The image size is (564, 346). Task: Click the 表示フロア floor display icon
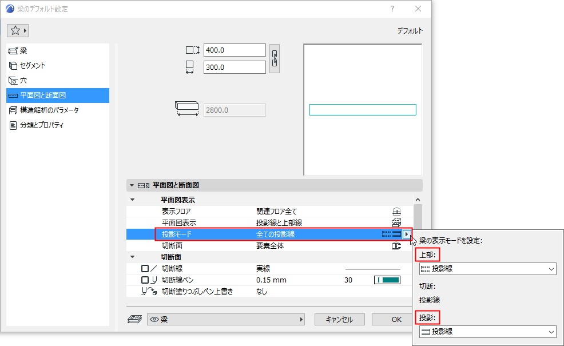(x=398, y=211)
